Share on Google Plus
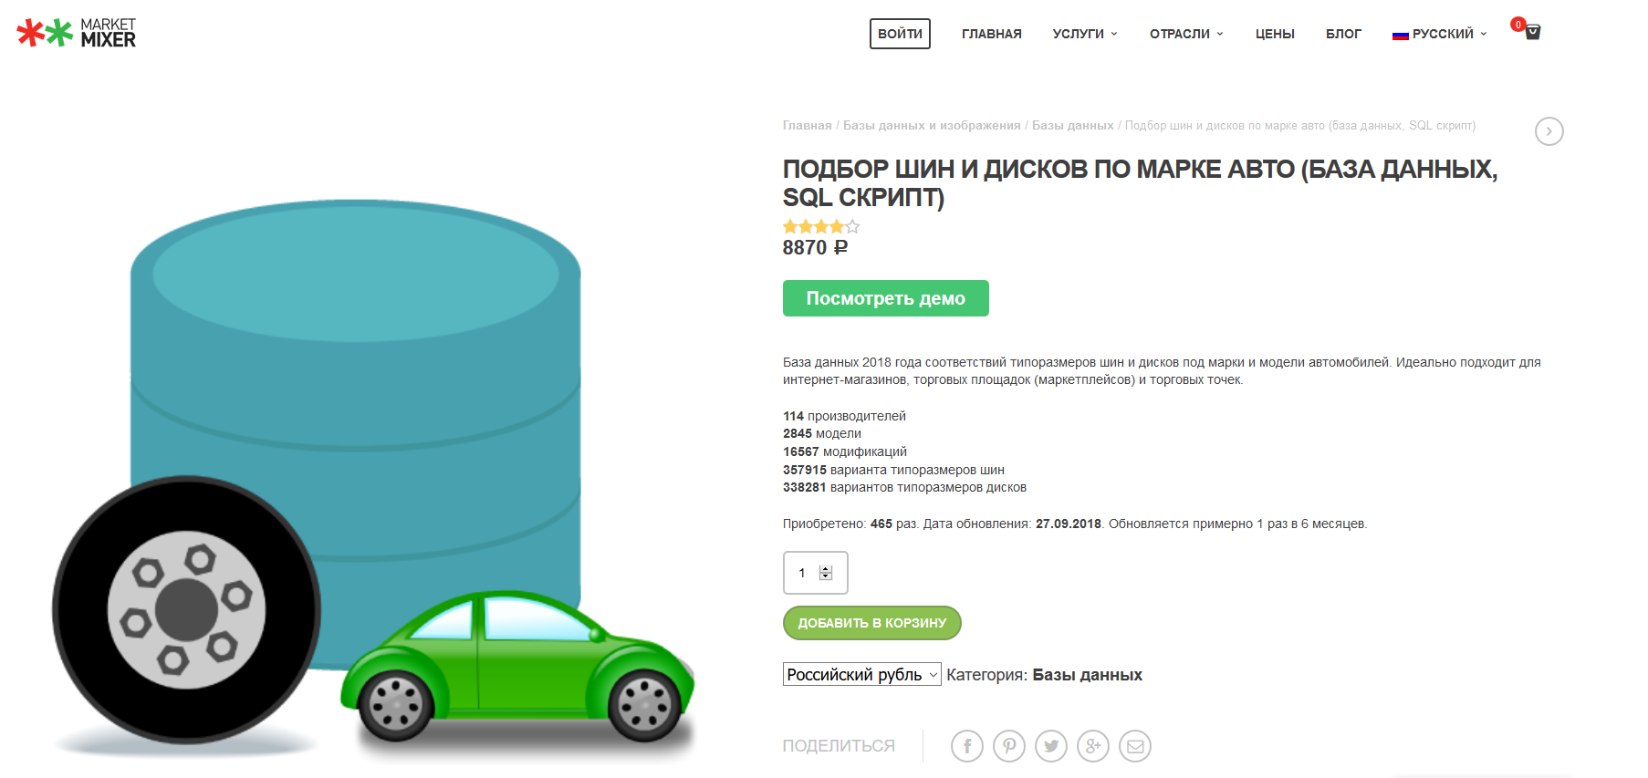 [x=1092, y=746]
